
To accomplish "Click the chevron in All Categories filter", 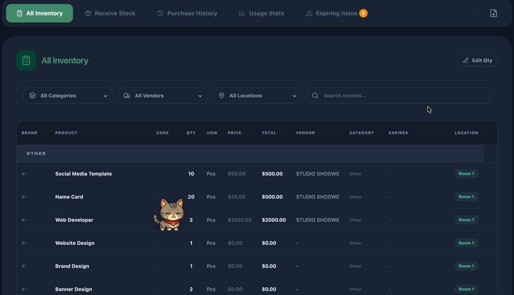I will click(105, 96).
